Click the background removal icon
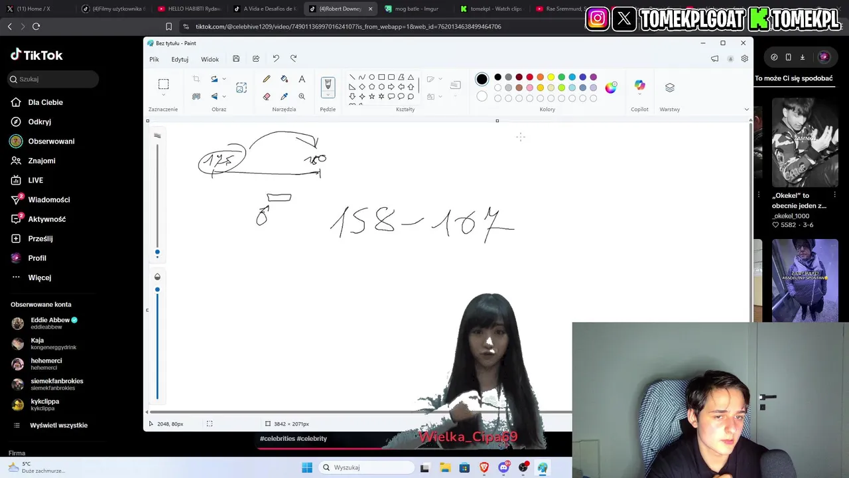Viewport: 849px width, 478px height. click(x=196, y=96)
